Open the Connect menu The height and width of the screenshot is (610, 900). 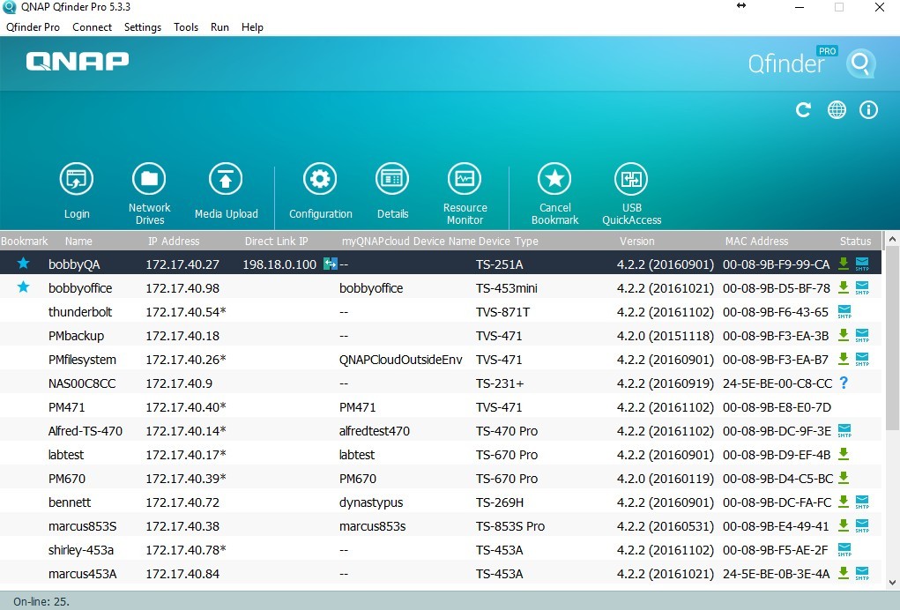click(x=92, y=27)
